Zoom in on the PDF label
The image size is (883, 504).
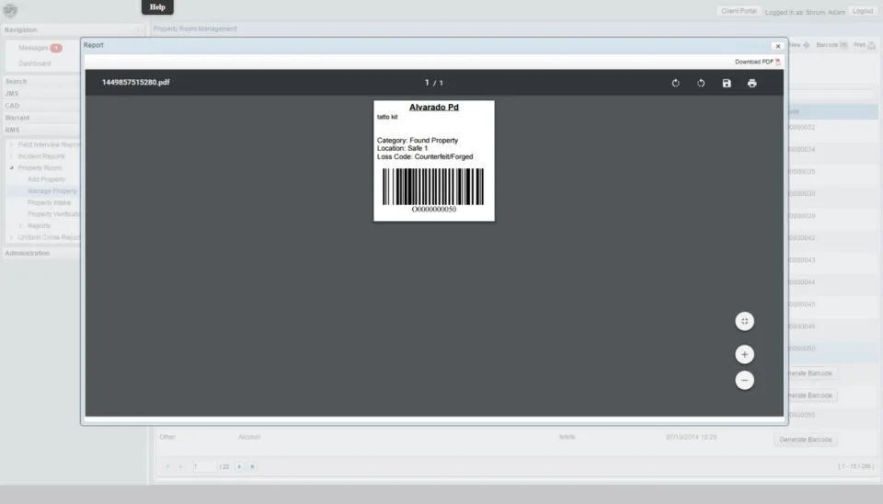744,354
